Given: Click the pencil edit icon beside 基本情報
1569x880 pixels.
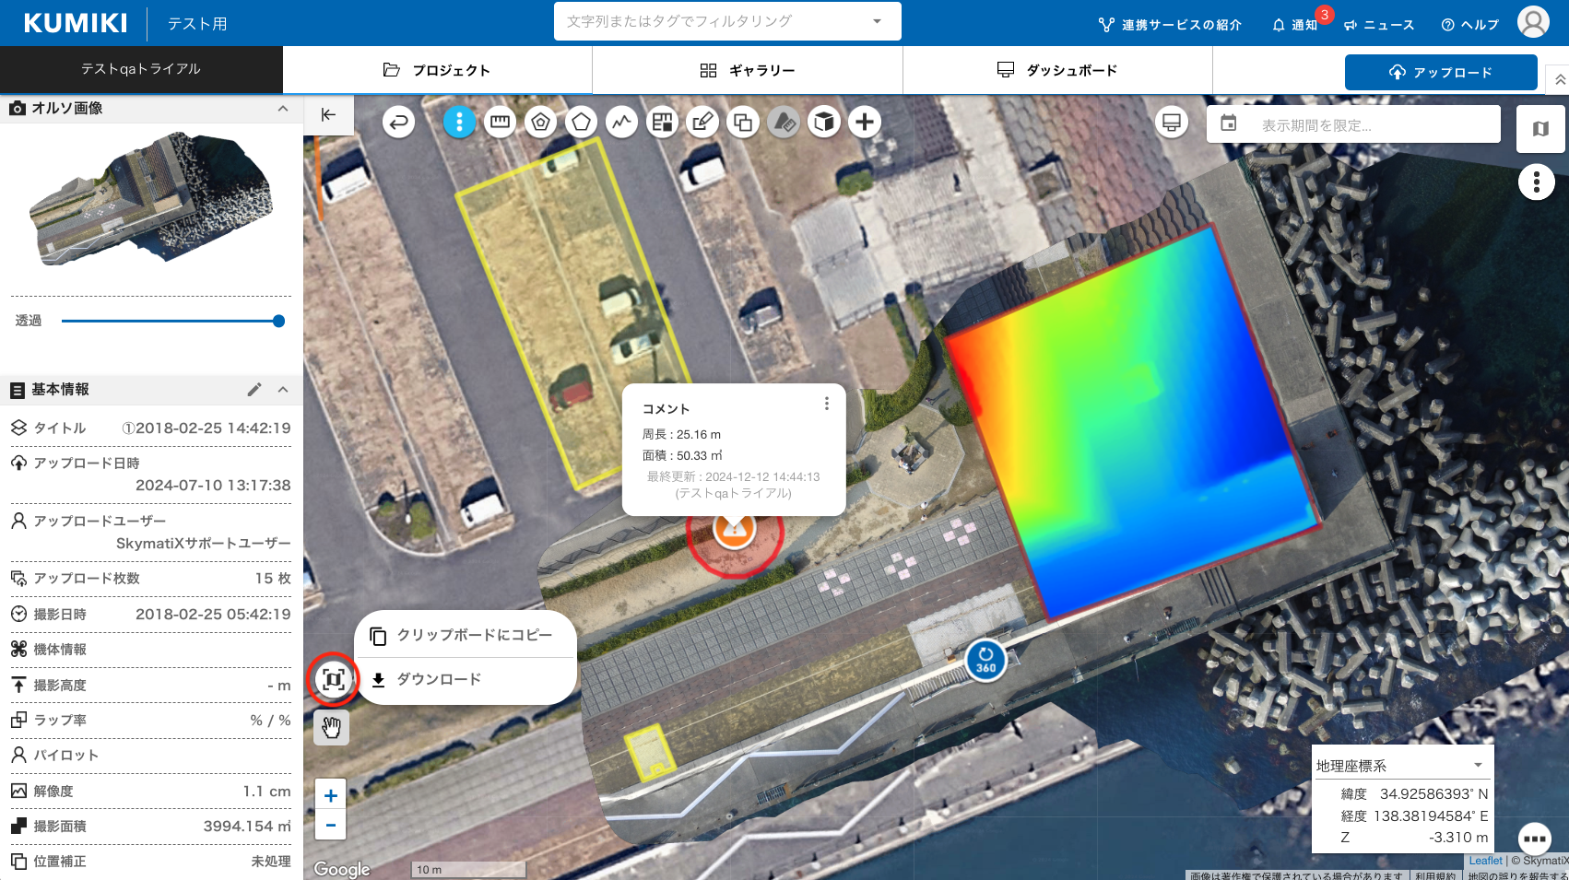Looking at the screenshot, I should 254,390.
